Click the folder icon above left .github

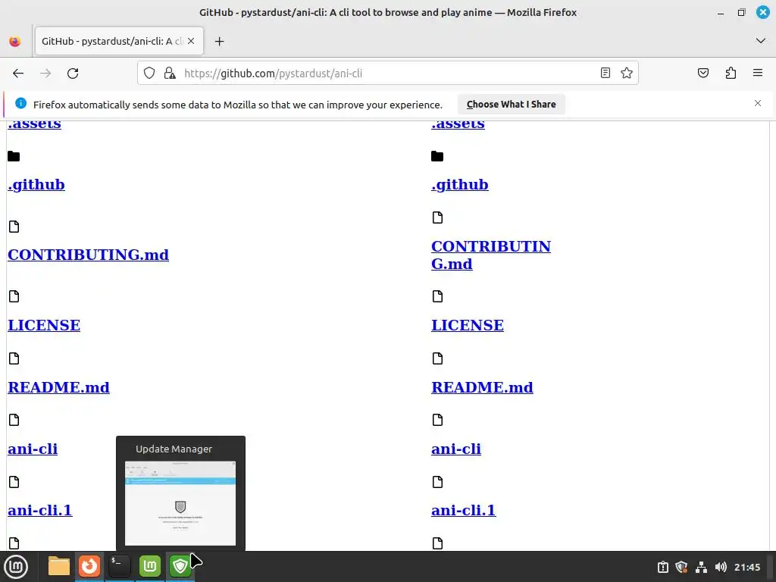coord(14,156)
